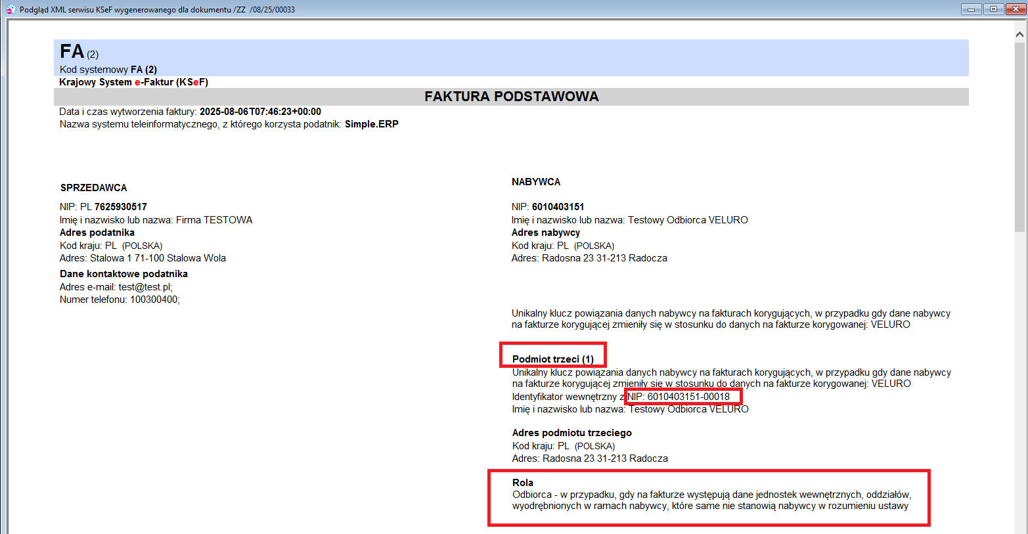
Task: Click third party address Radosna 23 31-213 Radocza
Action: (x=605, y=458)
